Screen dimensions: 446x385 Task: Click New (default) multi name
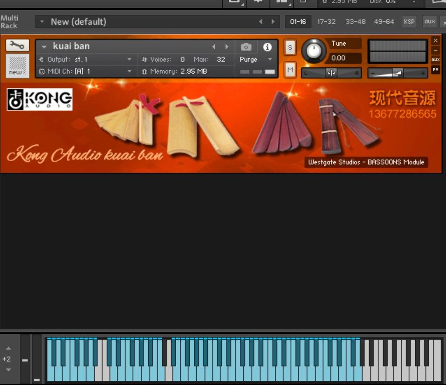click(78, 21)
